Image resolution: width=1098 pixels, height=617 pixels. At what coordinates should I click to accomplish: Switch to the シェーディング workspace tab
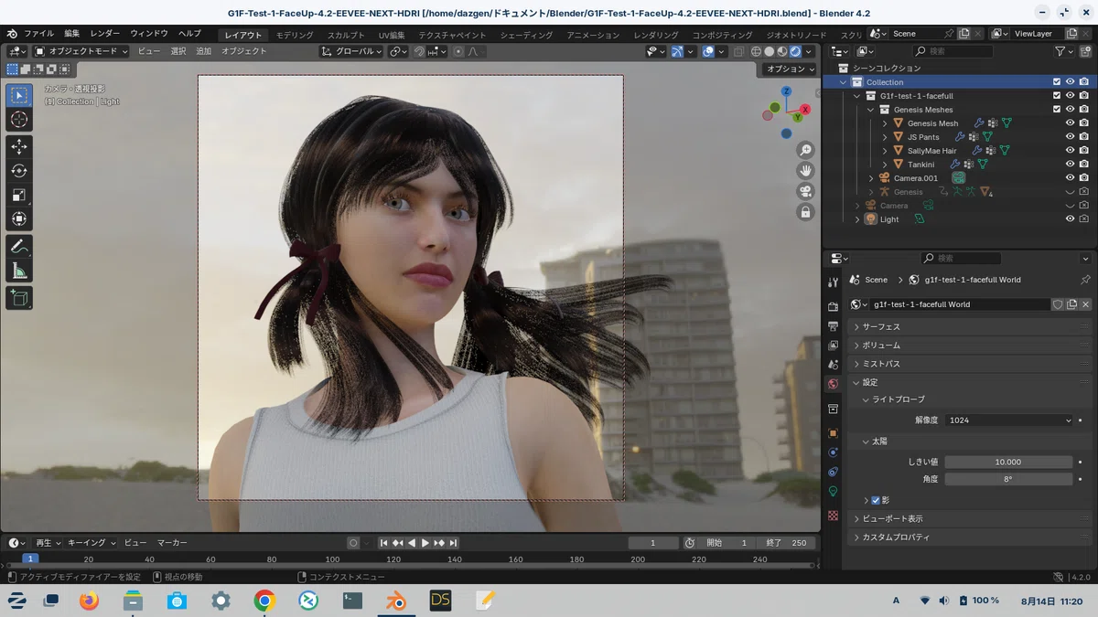point(526,35)
